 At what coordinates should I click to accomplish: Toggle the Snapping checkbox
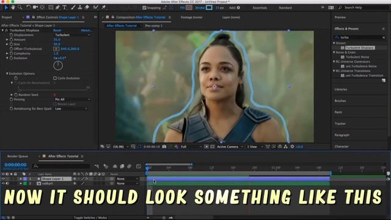(x=144, y=8)
